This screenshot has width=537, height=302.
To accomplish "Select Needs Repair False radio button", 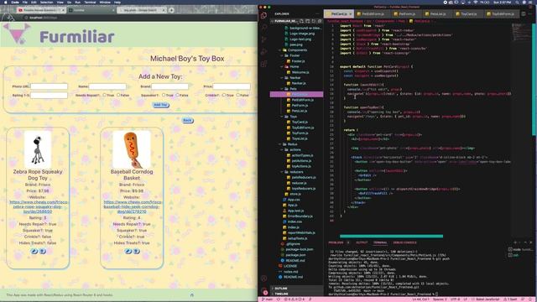I will [118, 95].
